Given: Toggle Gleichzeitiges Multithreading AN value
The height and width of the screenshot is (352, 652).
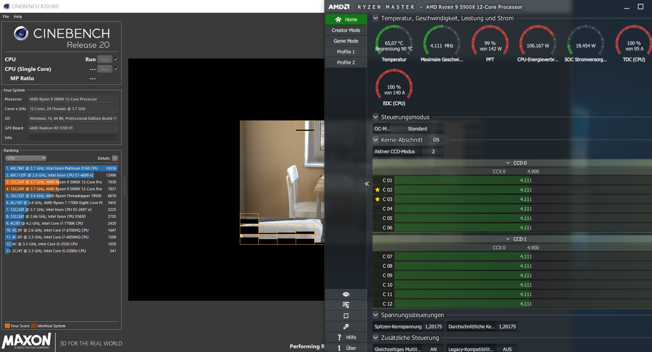Looking at the screenshot, I should coord(434,349).
